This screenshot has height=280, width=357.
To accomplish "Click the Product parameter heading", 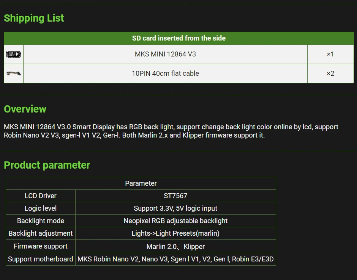I will pos(47,165).
